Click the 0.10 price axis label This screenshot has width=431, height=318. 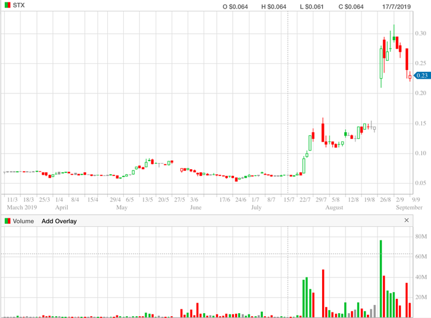[x=421, y=153]
